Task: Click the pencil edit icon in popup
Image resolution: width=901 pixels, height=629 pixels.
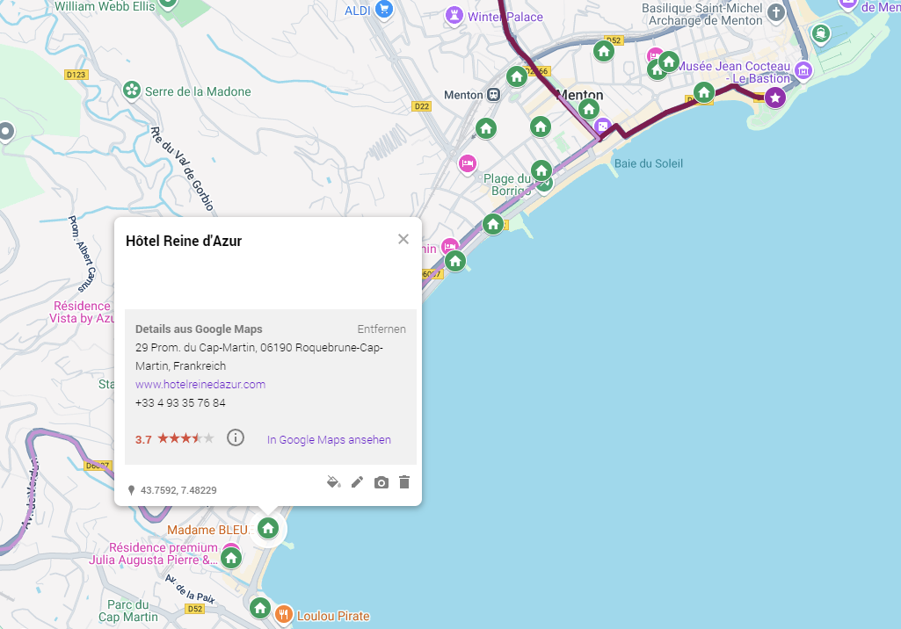Action: click(x=358, y=482)
